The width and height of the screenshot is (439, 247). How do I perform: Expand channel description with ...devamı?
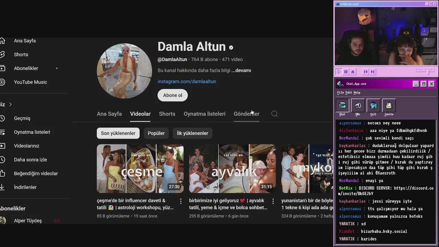(x=241, y=70)
